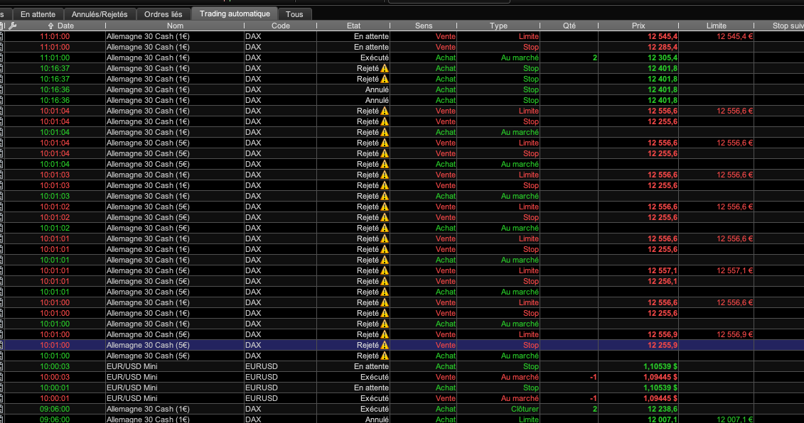Sort by the Code column header
Screen dimensions: 804x423
coord(281,26)
